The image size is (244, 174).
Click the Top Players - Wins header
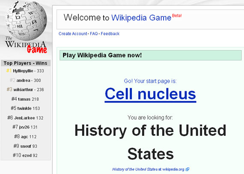[26, 63]
